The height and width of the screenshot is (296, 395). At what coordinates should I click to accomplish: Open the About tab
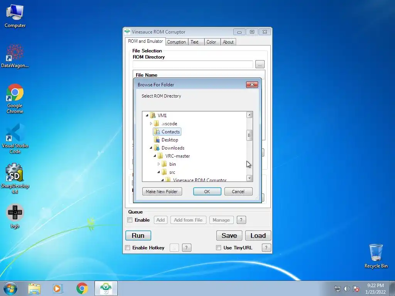(x=228, y=42)
